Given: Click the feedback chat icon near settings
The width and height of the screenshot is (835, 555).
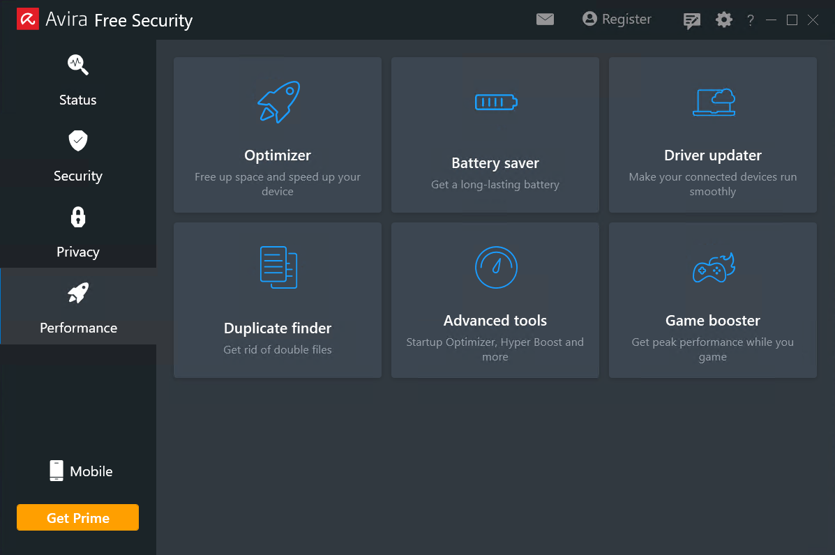Looking at the screenshot, I should click(x=691, y=20).
